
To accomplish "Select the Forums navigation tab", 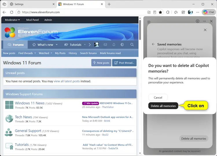I will 16,44.
